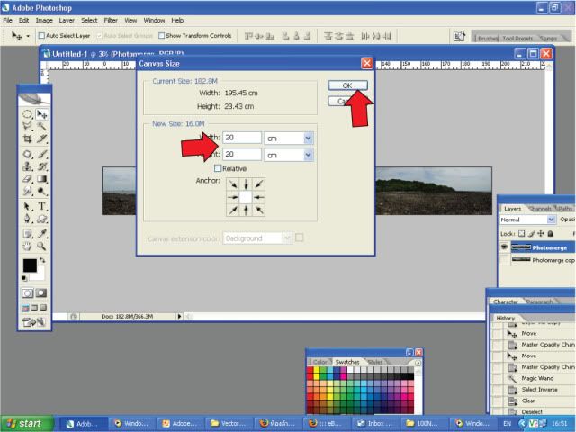
Task: Lock all for the layer
Action: click(550, 234)
